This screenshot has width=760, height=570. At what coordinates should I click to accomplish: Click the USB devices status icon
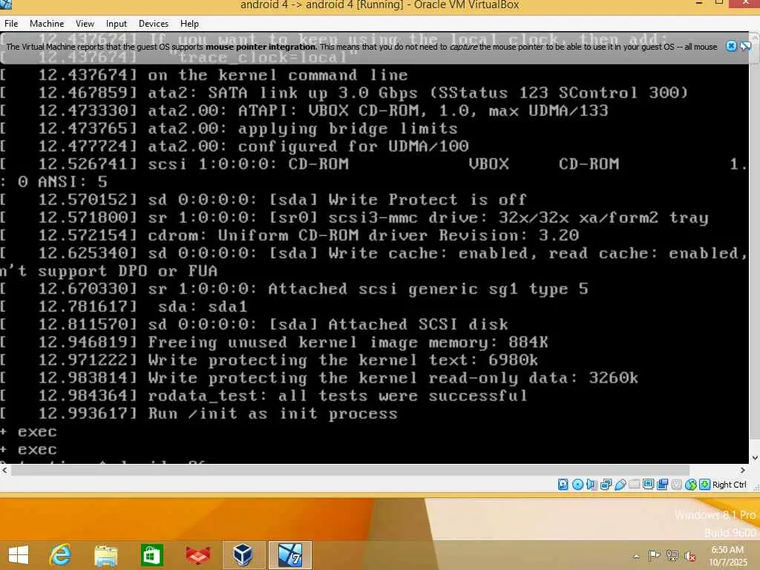620,484
